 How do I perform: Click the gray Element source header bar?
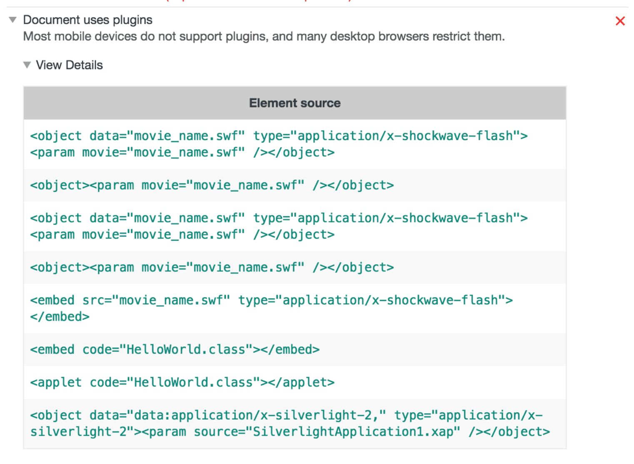coord(295,103)
